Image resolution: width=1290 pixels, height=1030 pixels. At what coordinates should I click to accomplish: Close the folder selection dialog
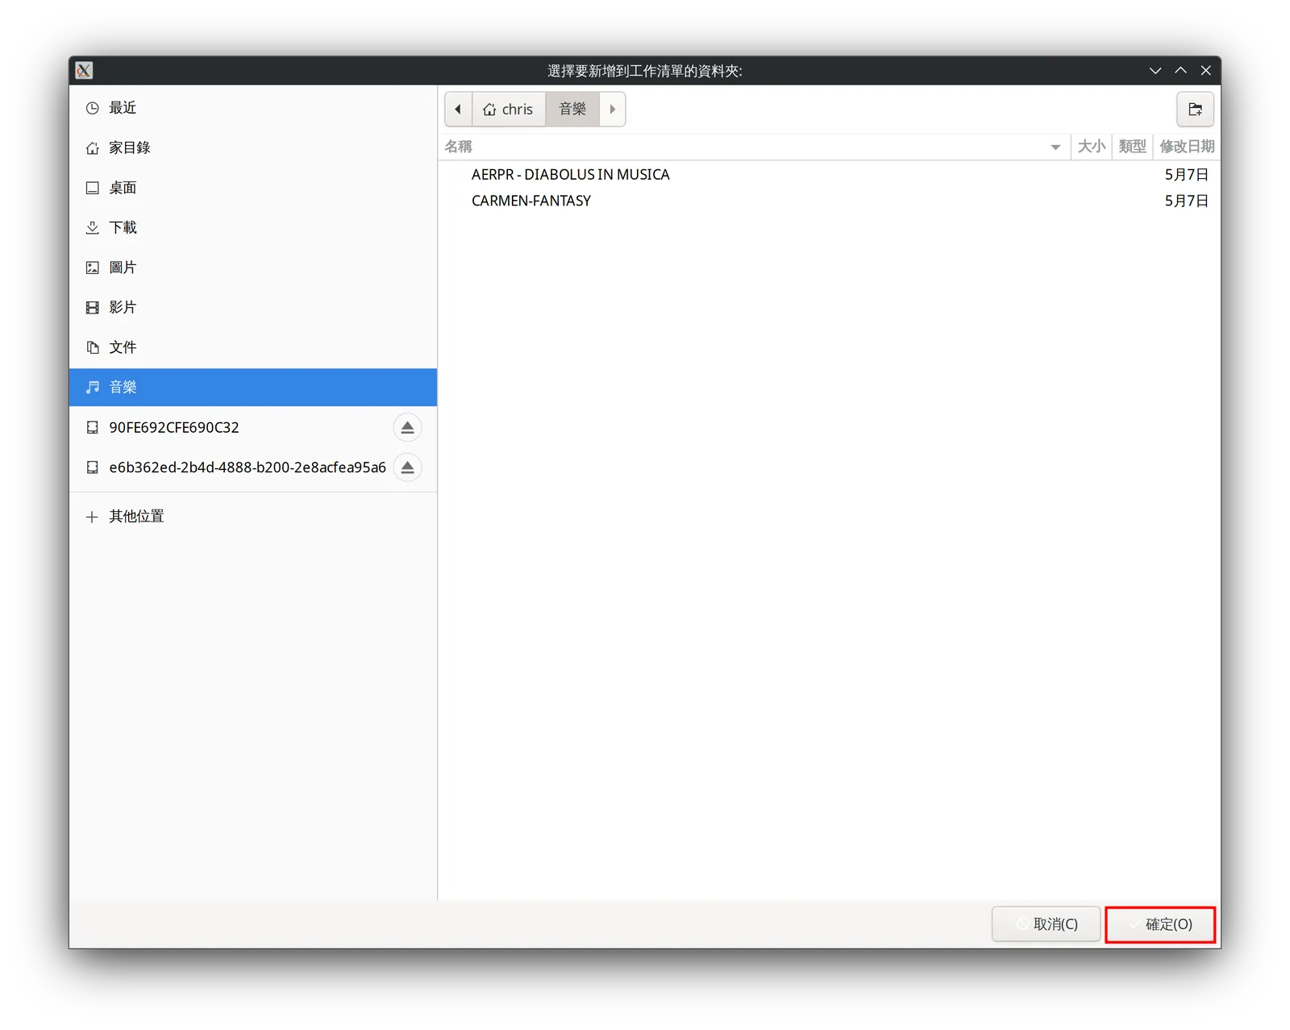(x=1206, y=71)
